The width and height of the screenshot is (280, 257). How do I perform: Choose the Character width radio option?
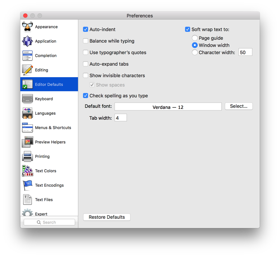(x=194, y=52)
